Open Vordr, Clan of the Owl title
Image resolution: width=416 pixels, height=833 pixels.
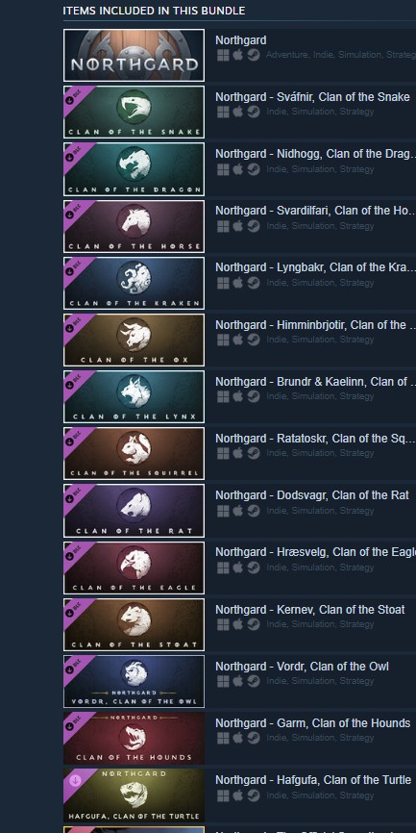coord(302,667)
